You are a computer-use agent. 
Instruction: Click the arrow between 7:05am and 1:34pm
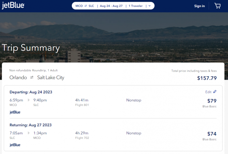click(29, 133)
